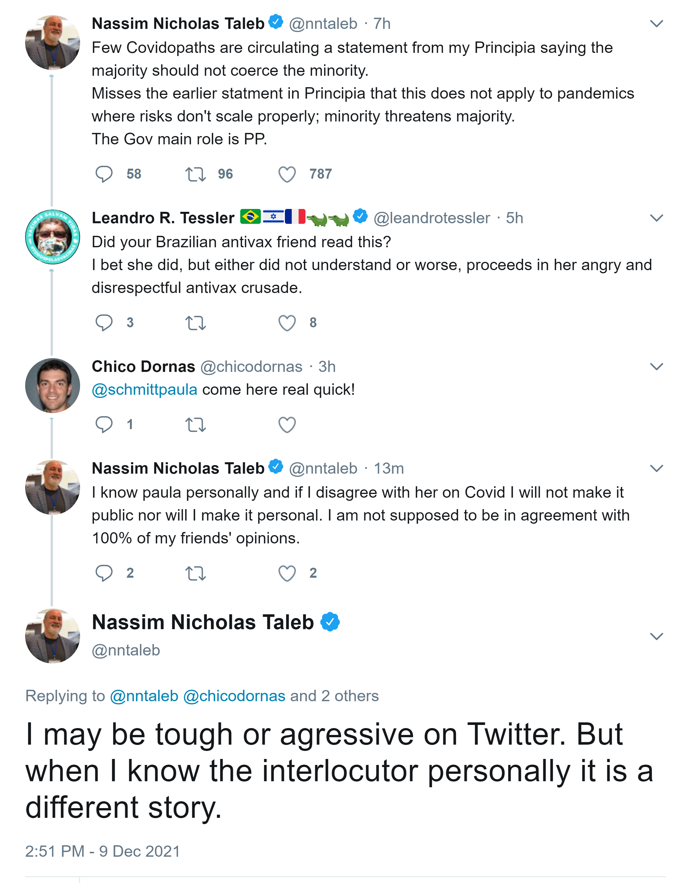Expand options menu on Leandro's 5h tweet

656,218
